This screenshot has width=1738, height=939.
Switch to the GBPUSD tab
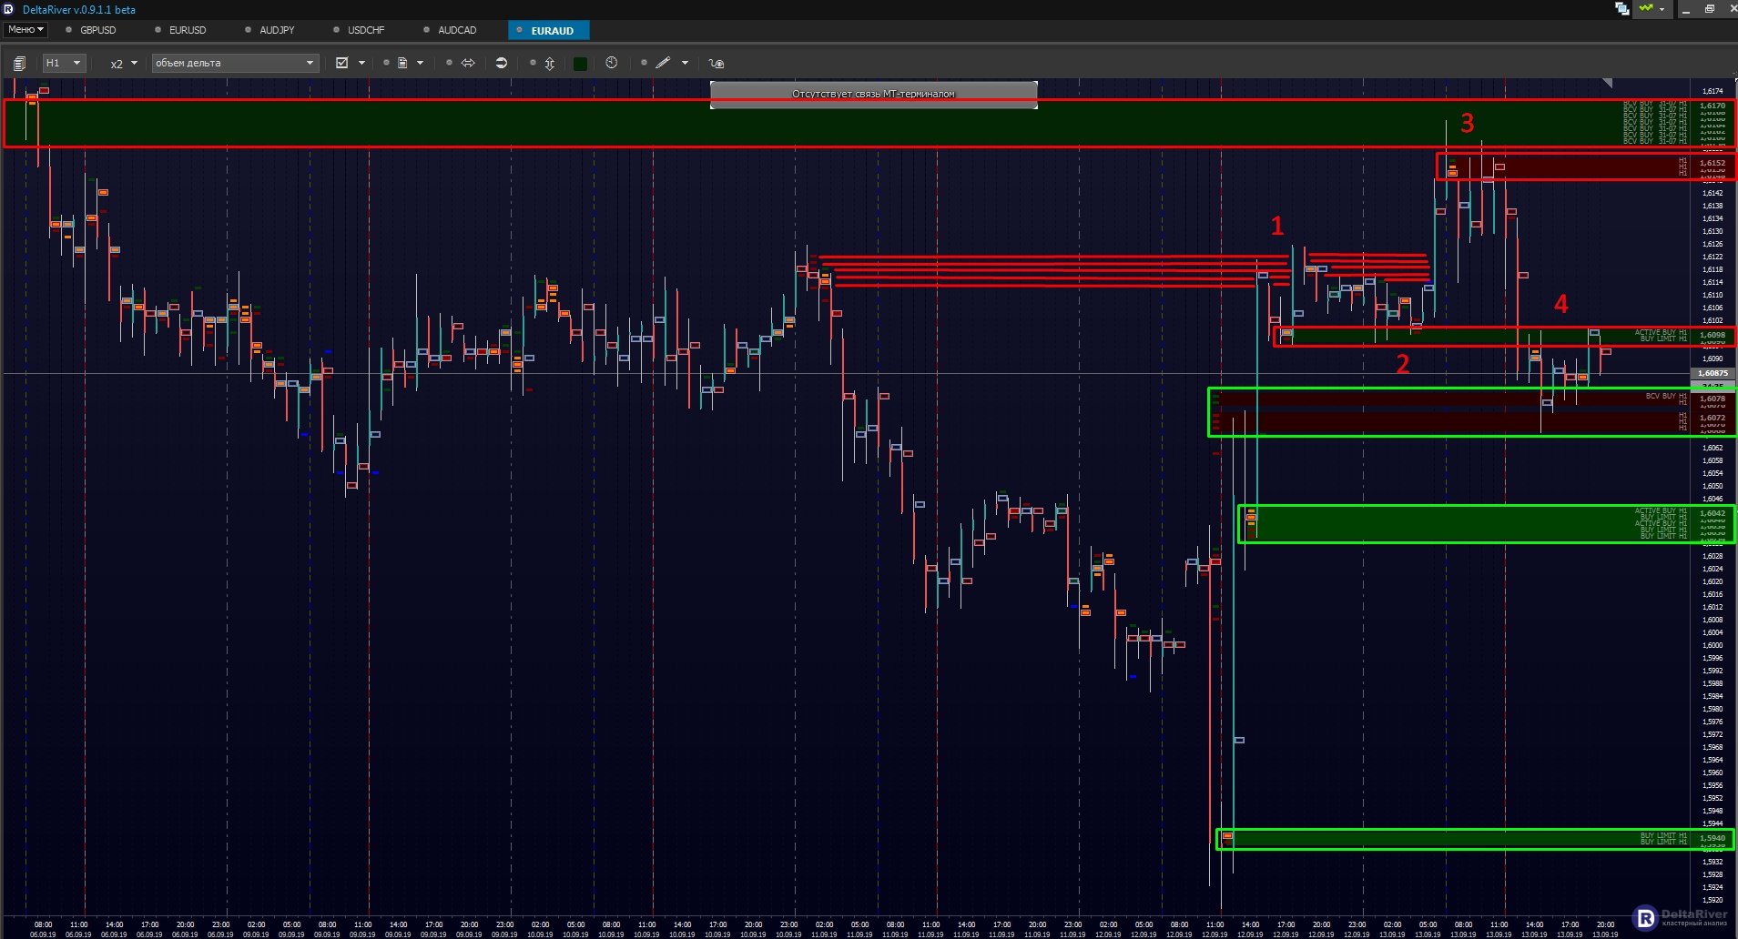pyautogui.click(x=97, y=30)
